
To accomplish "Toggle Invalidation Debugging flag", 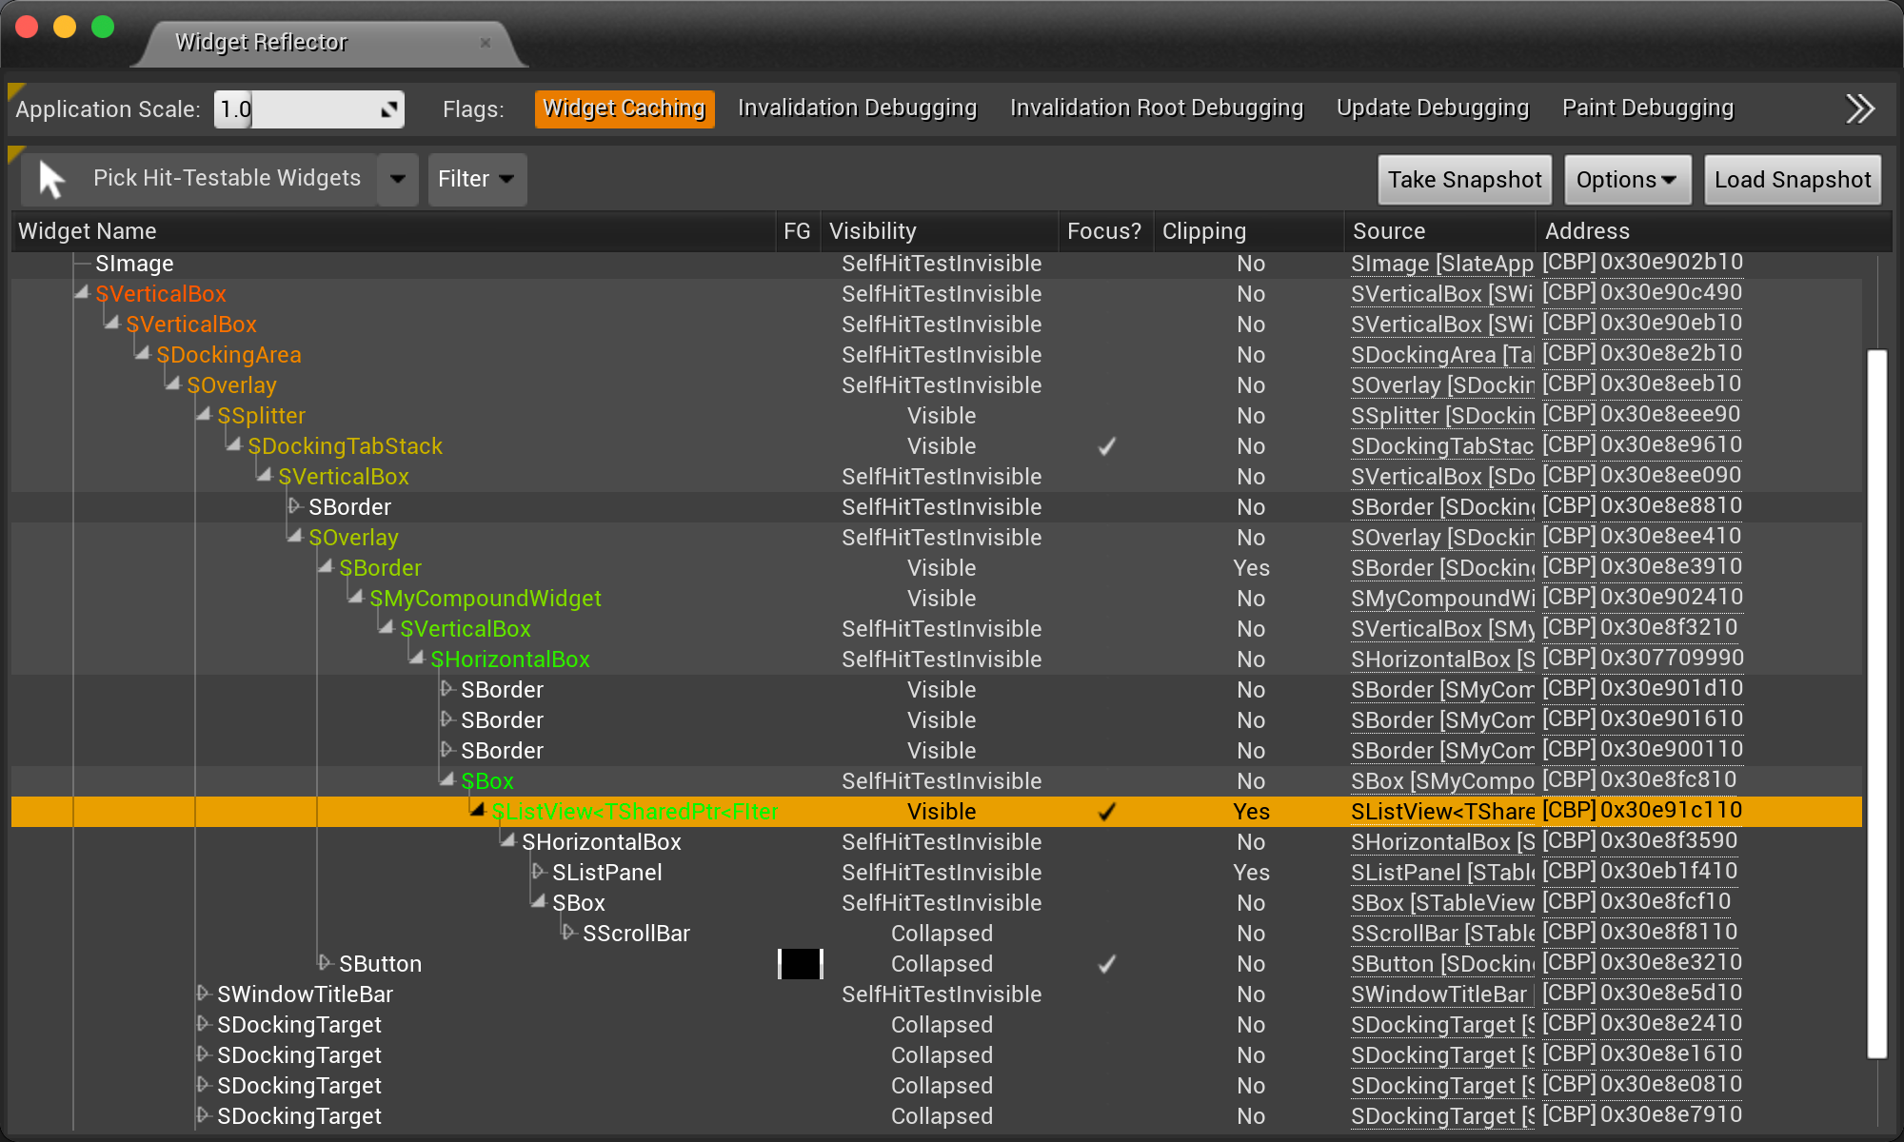I will click(857, 108).
